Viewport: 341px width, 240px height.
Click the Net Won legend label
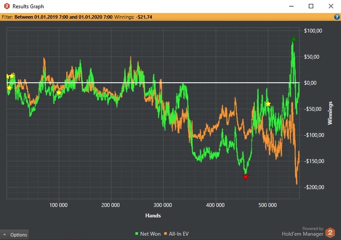click(150, 234)
